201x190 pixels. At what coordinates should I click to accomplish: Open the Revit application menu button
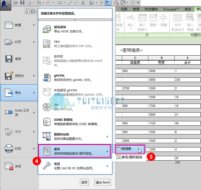(x=5, y=5)
